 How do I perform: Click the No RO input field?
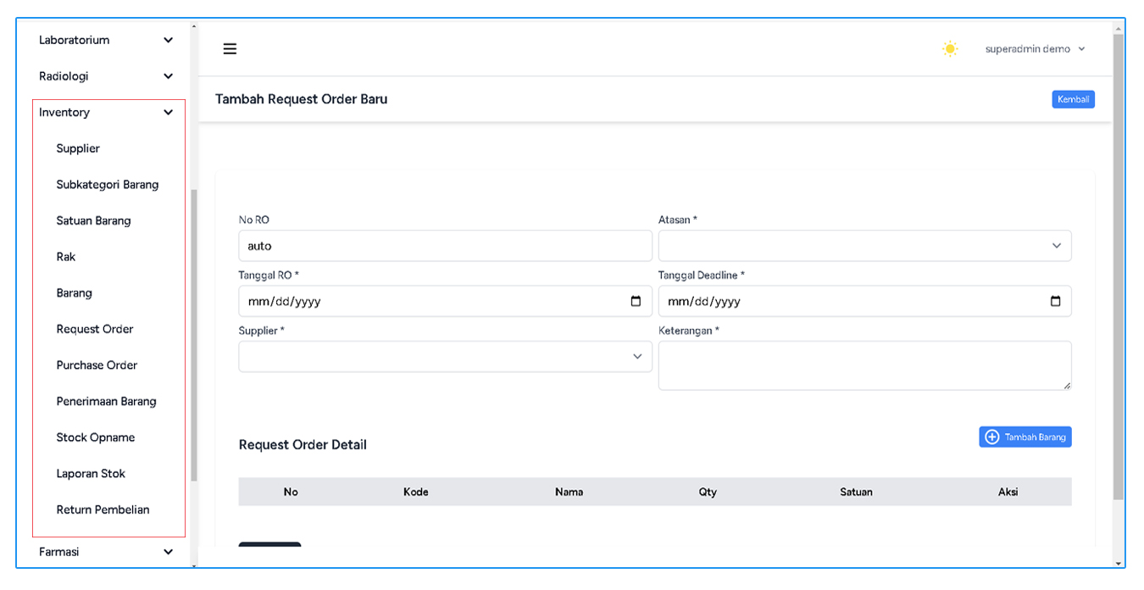(x=445, y=246)
